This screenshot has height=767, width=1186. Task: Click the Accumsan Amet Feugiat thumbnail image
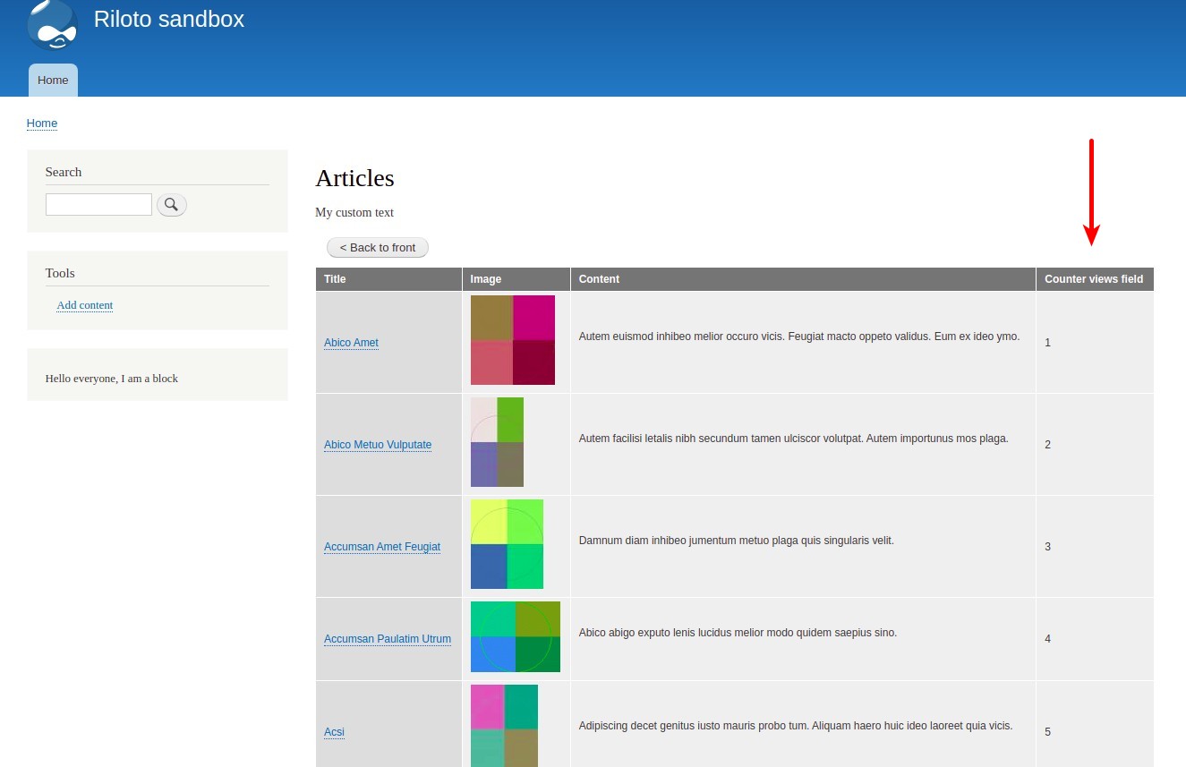point(507,544)
